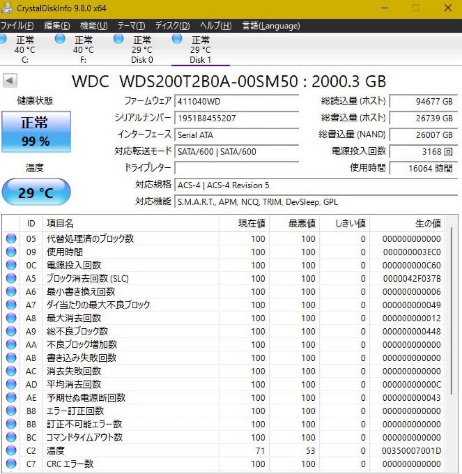Image resolution: width=462 pixels, height=474 pixels.
Task: Click status circle of row A9 総不良ブロック数
Action: 11,331
